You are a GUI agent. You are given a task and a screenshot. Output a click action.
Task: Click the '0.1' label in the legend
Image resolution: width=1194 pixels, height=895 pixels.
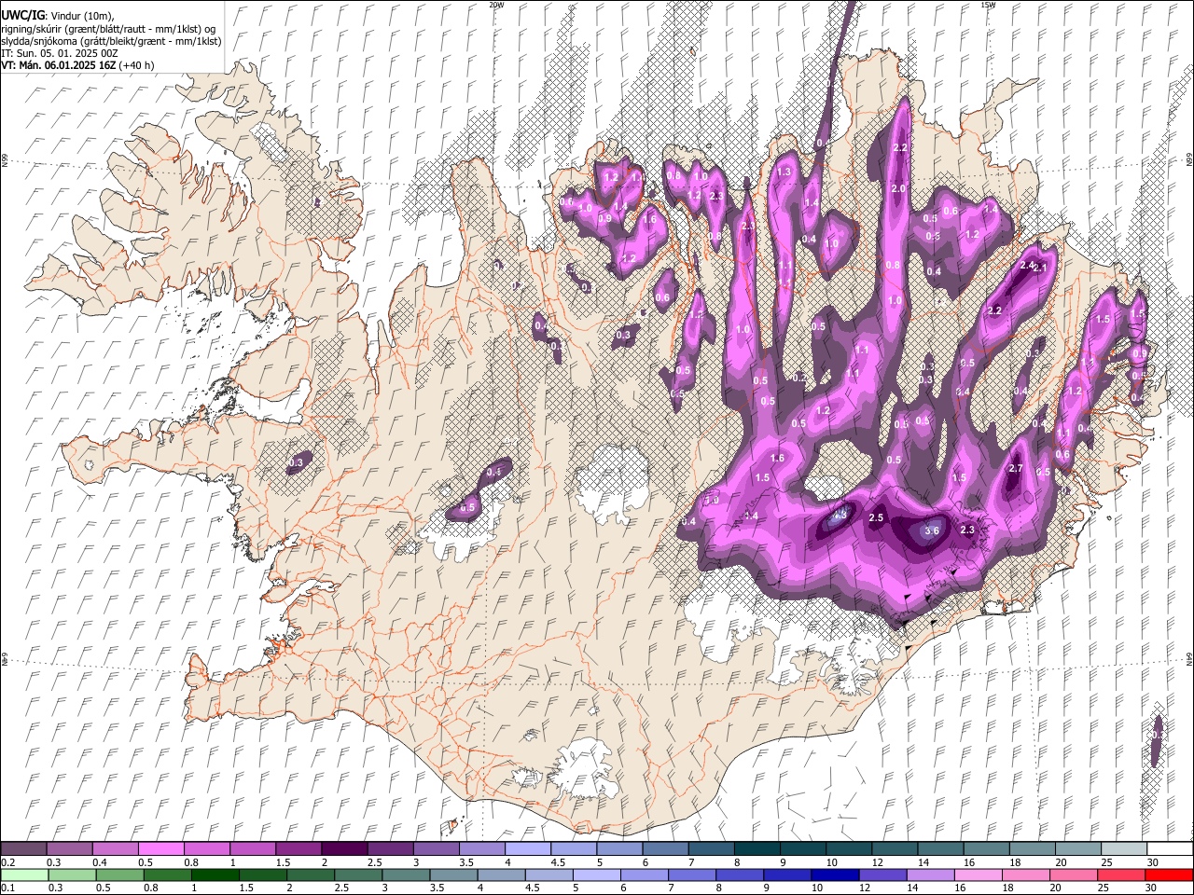pyautogui.click(x=7, y=888)
